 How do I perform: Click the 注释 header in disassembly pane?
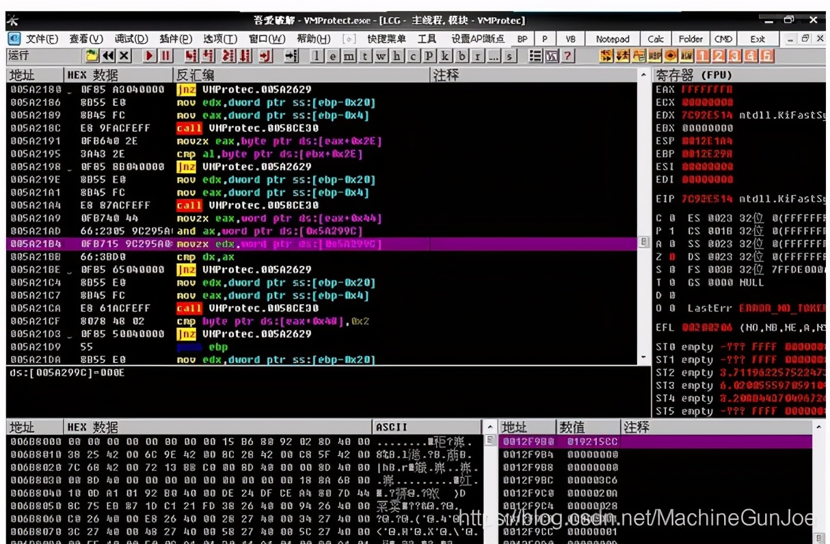point(534,74)
